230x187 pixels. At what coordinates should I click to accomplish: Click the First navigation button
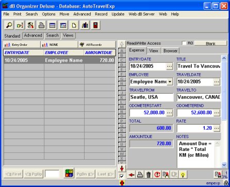tap(14, 174)
